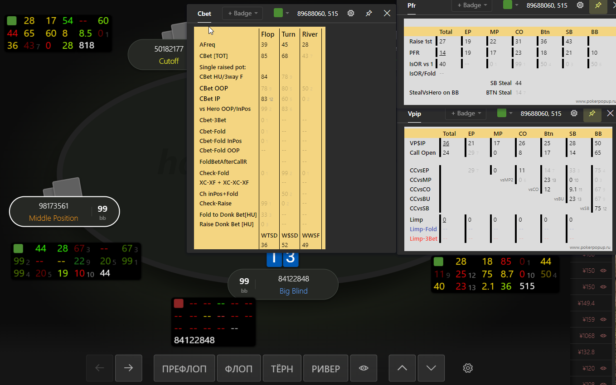Viewport: 616px width, 385px height.
Task: Click green badge in HUD showing 515 hands
Action: pos(438,261)
